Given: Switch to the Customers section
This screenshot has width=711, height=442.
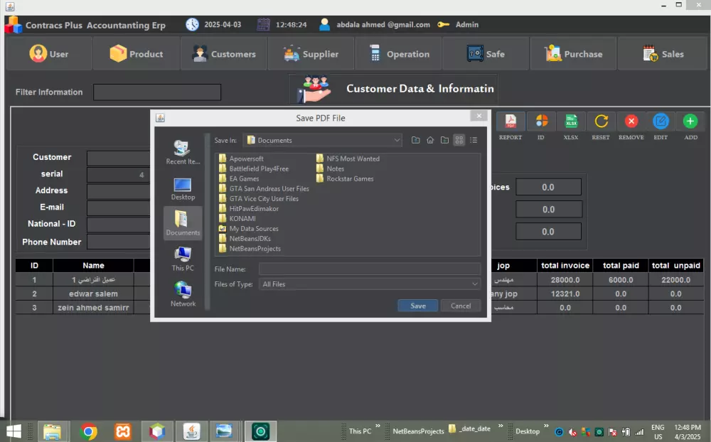Looking at the screenshot, I should coord(223,53).
